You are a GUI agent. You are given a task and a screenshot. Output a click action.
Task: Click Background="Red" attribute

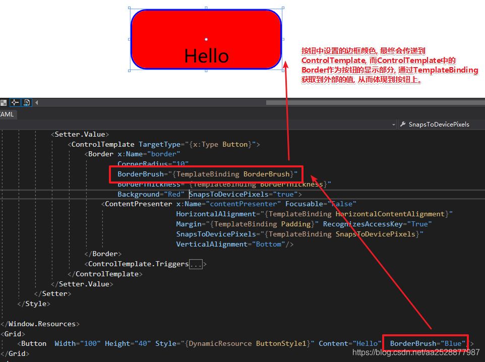coord(151,194)
